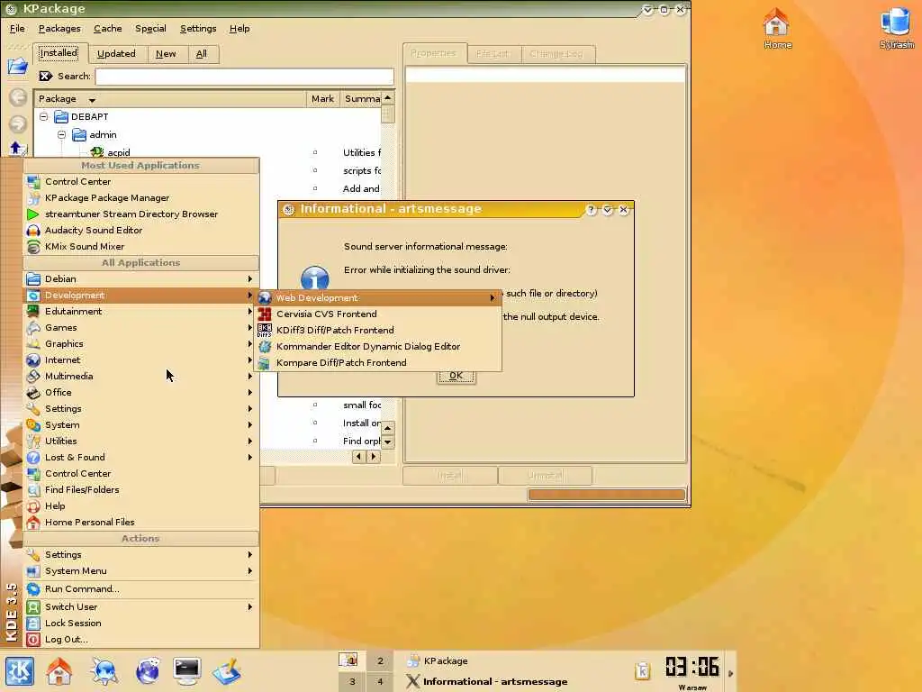Switch to the Updated tab
Screen dimensions: 922x692
pyautogui.click(x=116, y=53)
